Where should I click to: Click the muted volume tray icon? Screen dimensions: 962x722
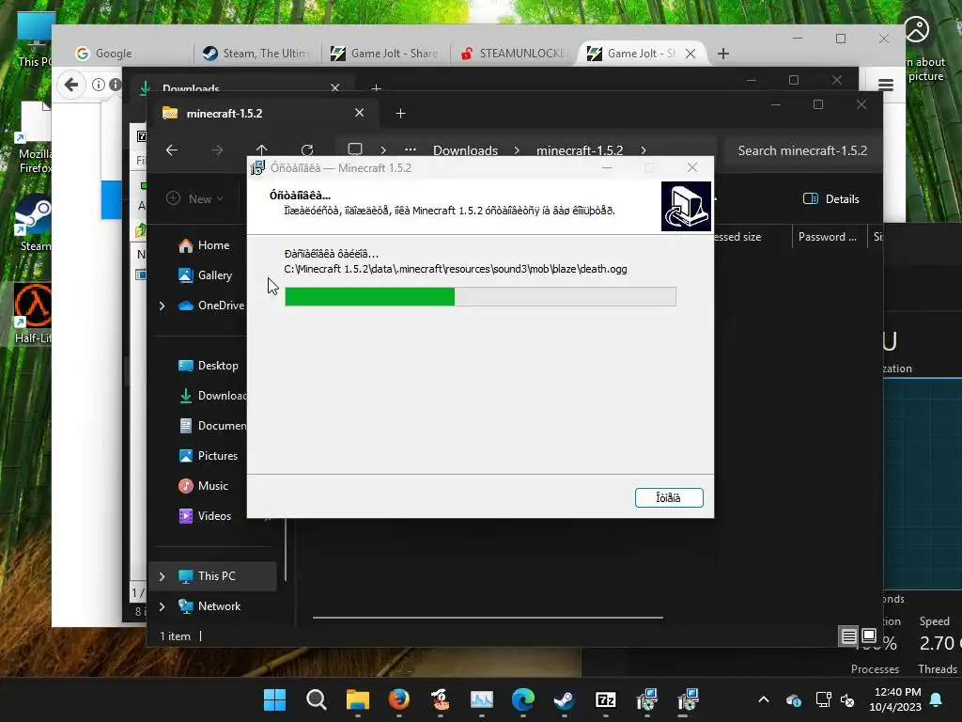point(847,699)
